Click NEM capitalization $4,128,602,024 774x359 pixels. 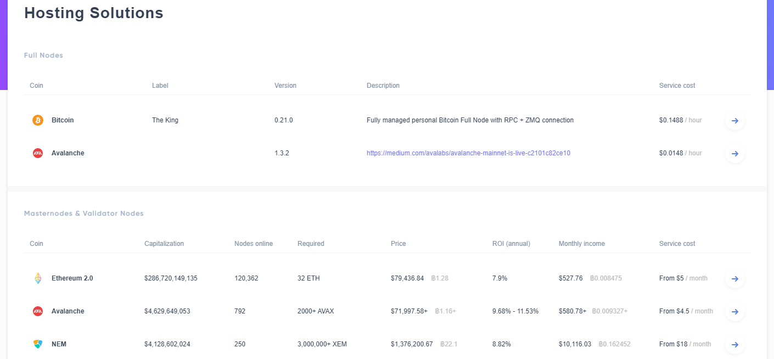tap(167, 344)
